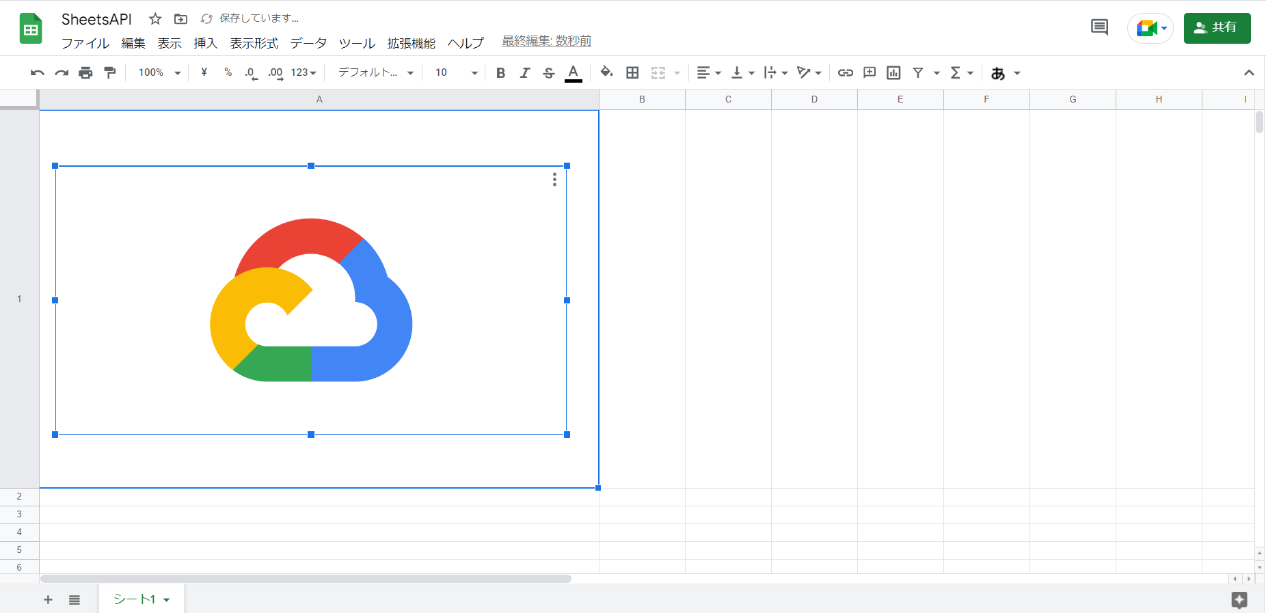
Task: Select column A header
Action: tap(319, 100)
